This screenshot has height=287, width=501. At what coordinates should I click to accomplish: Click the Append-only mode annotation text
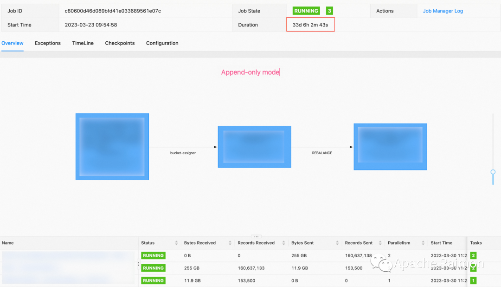coord(250,72)
